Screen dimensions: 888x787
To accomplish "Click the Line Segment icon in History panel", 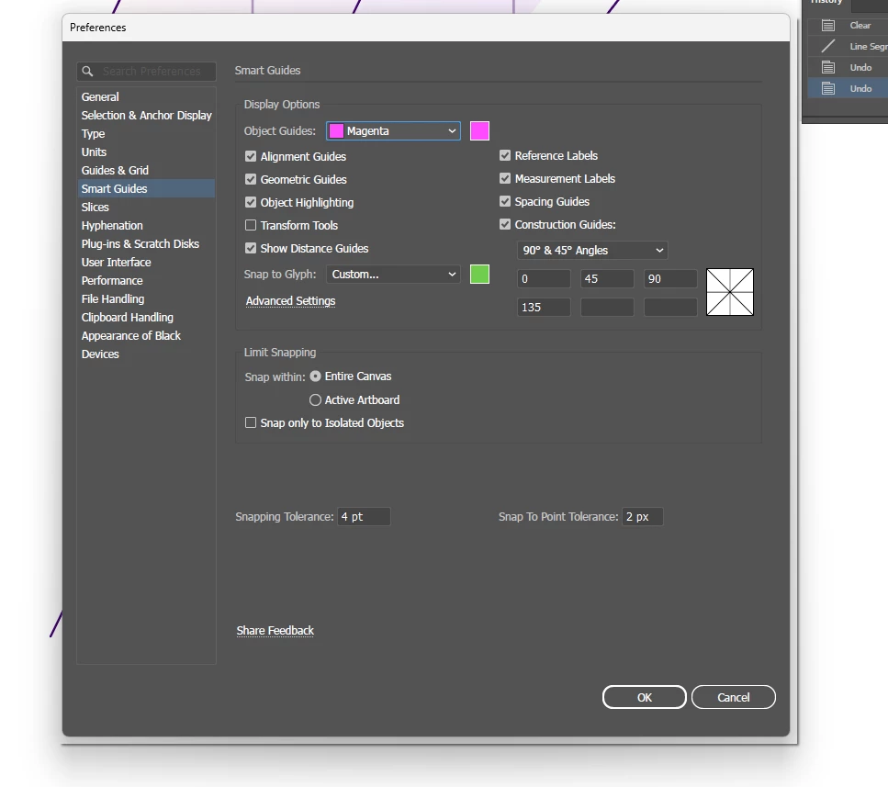I will [x=828, y=47].
